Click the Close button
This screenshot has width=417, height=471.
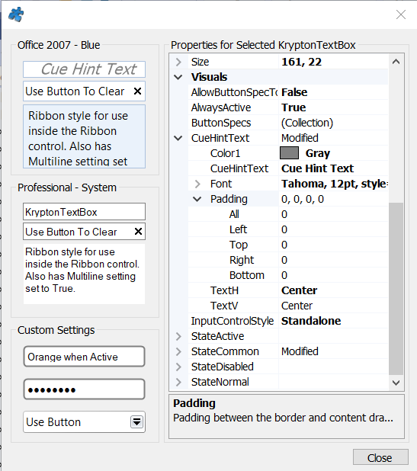click(x=380, y=457)
